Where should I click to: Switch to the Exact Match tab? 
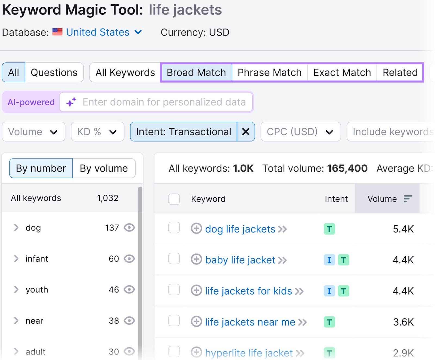tap(341, 72)
